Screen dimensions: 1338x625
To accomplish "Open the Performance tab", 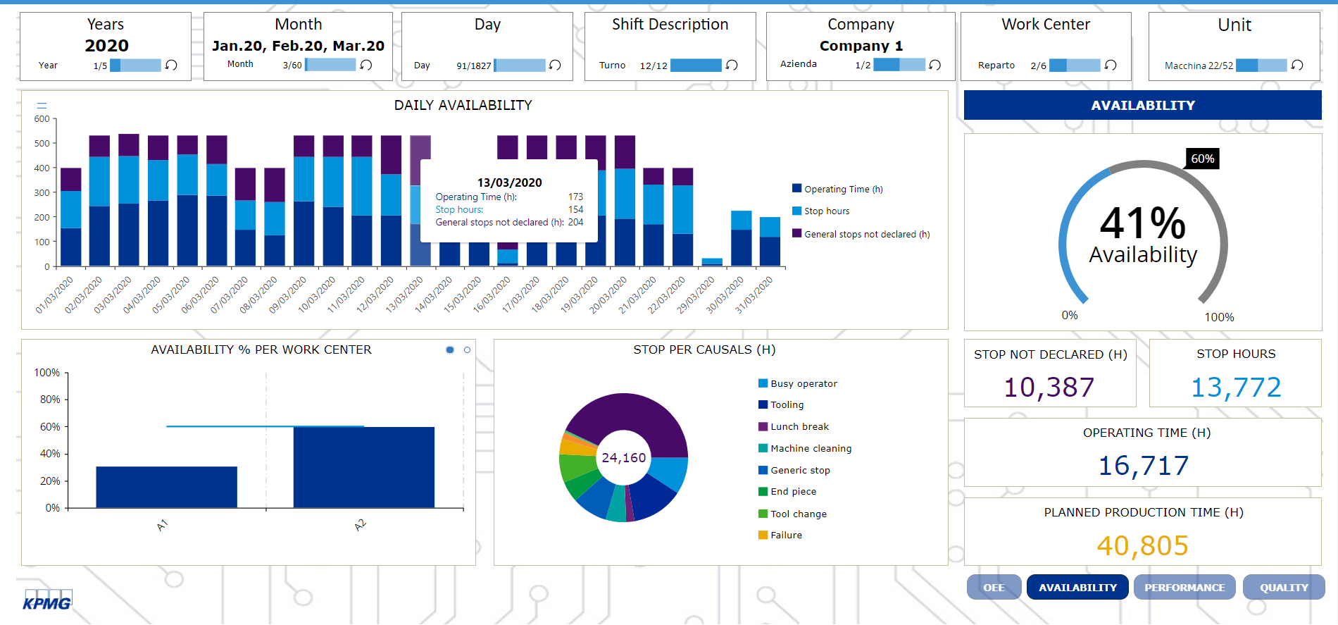I will (1184, 587).
